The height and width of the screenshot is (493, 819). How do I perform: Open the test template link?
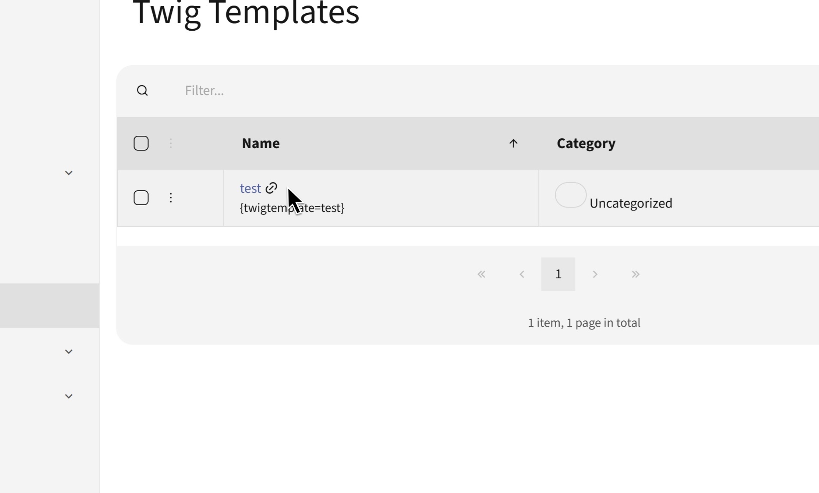coord(250,188)
